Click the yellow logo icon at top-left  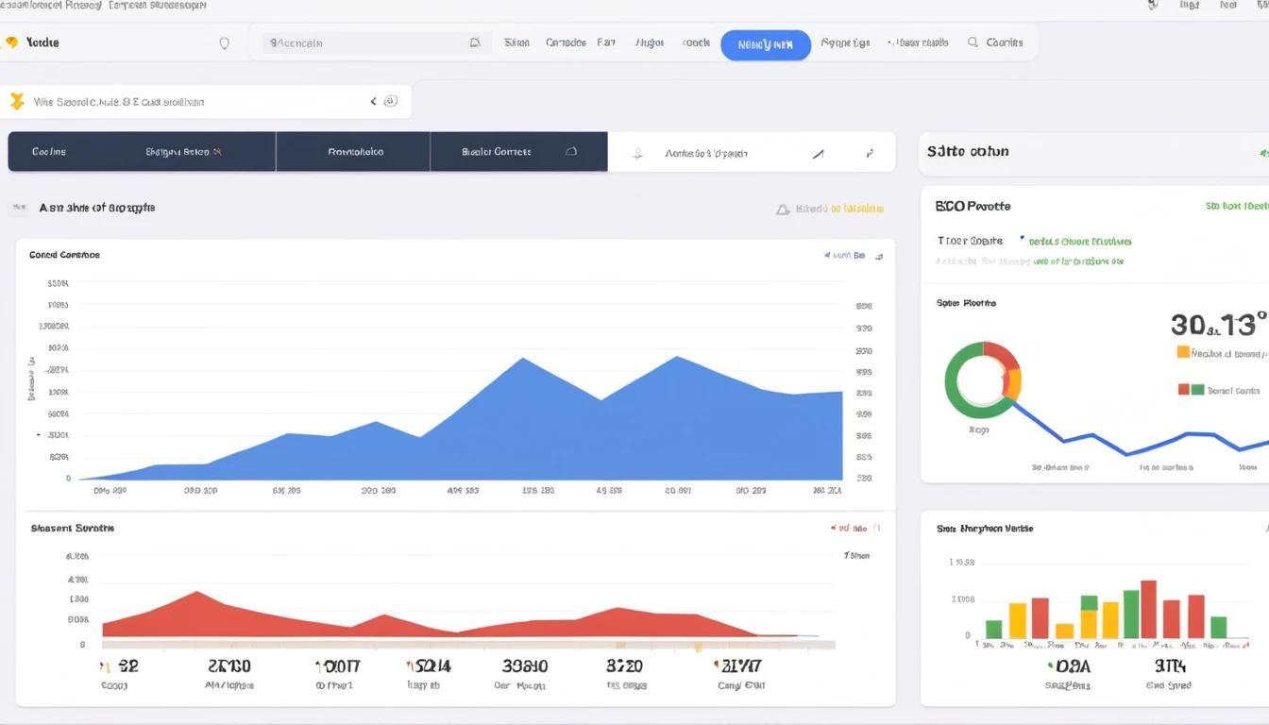point(11,42)
